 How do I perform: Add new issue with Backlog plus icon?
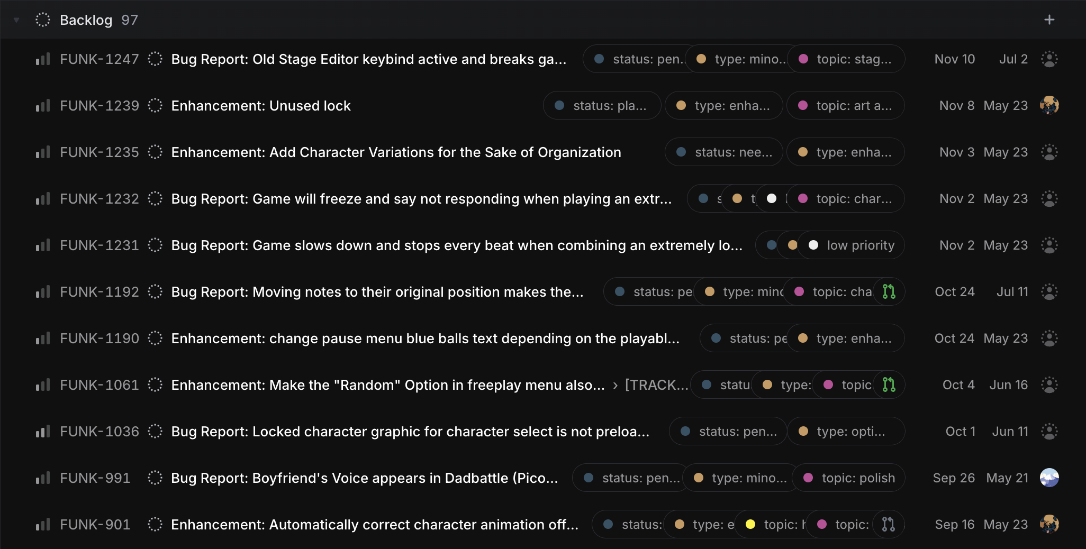pyautogui.click(x=1049, y=20)
